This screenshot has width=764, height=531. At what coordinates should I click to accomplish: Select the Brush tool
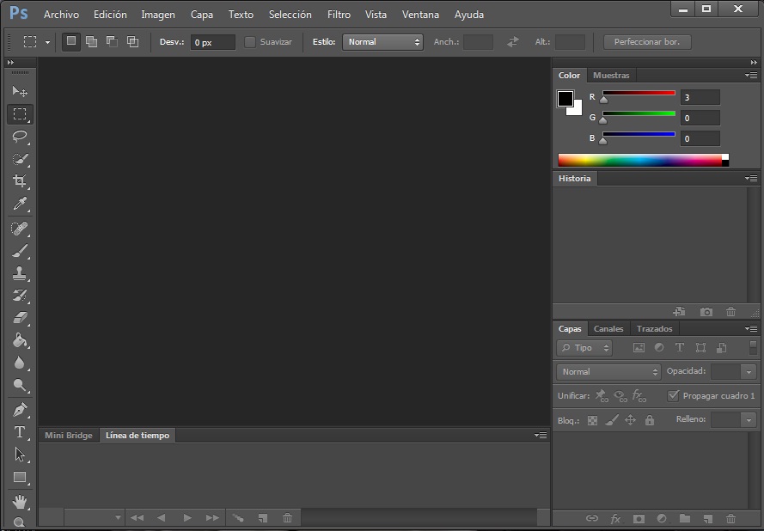click(20, 251)
